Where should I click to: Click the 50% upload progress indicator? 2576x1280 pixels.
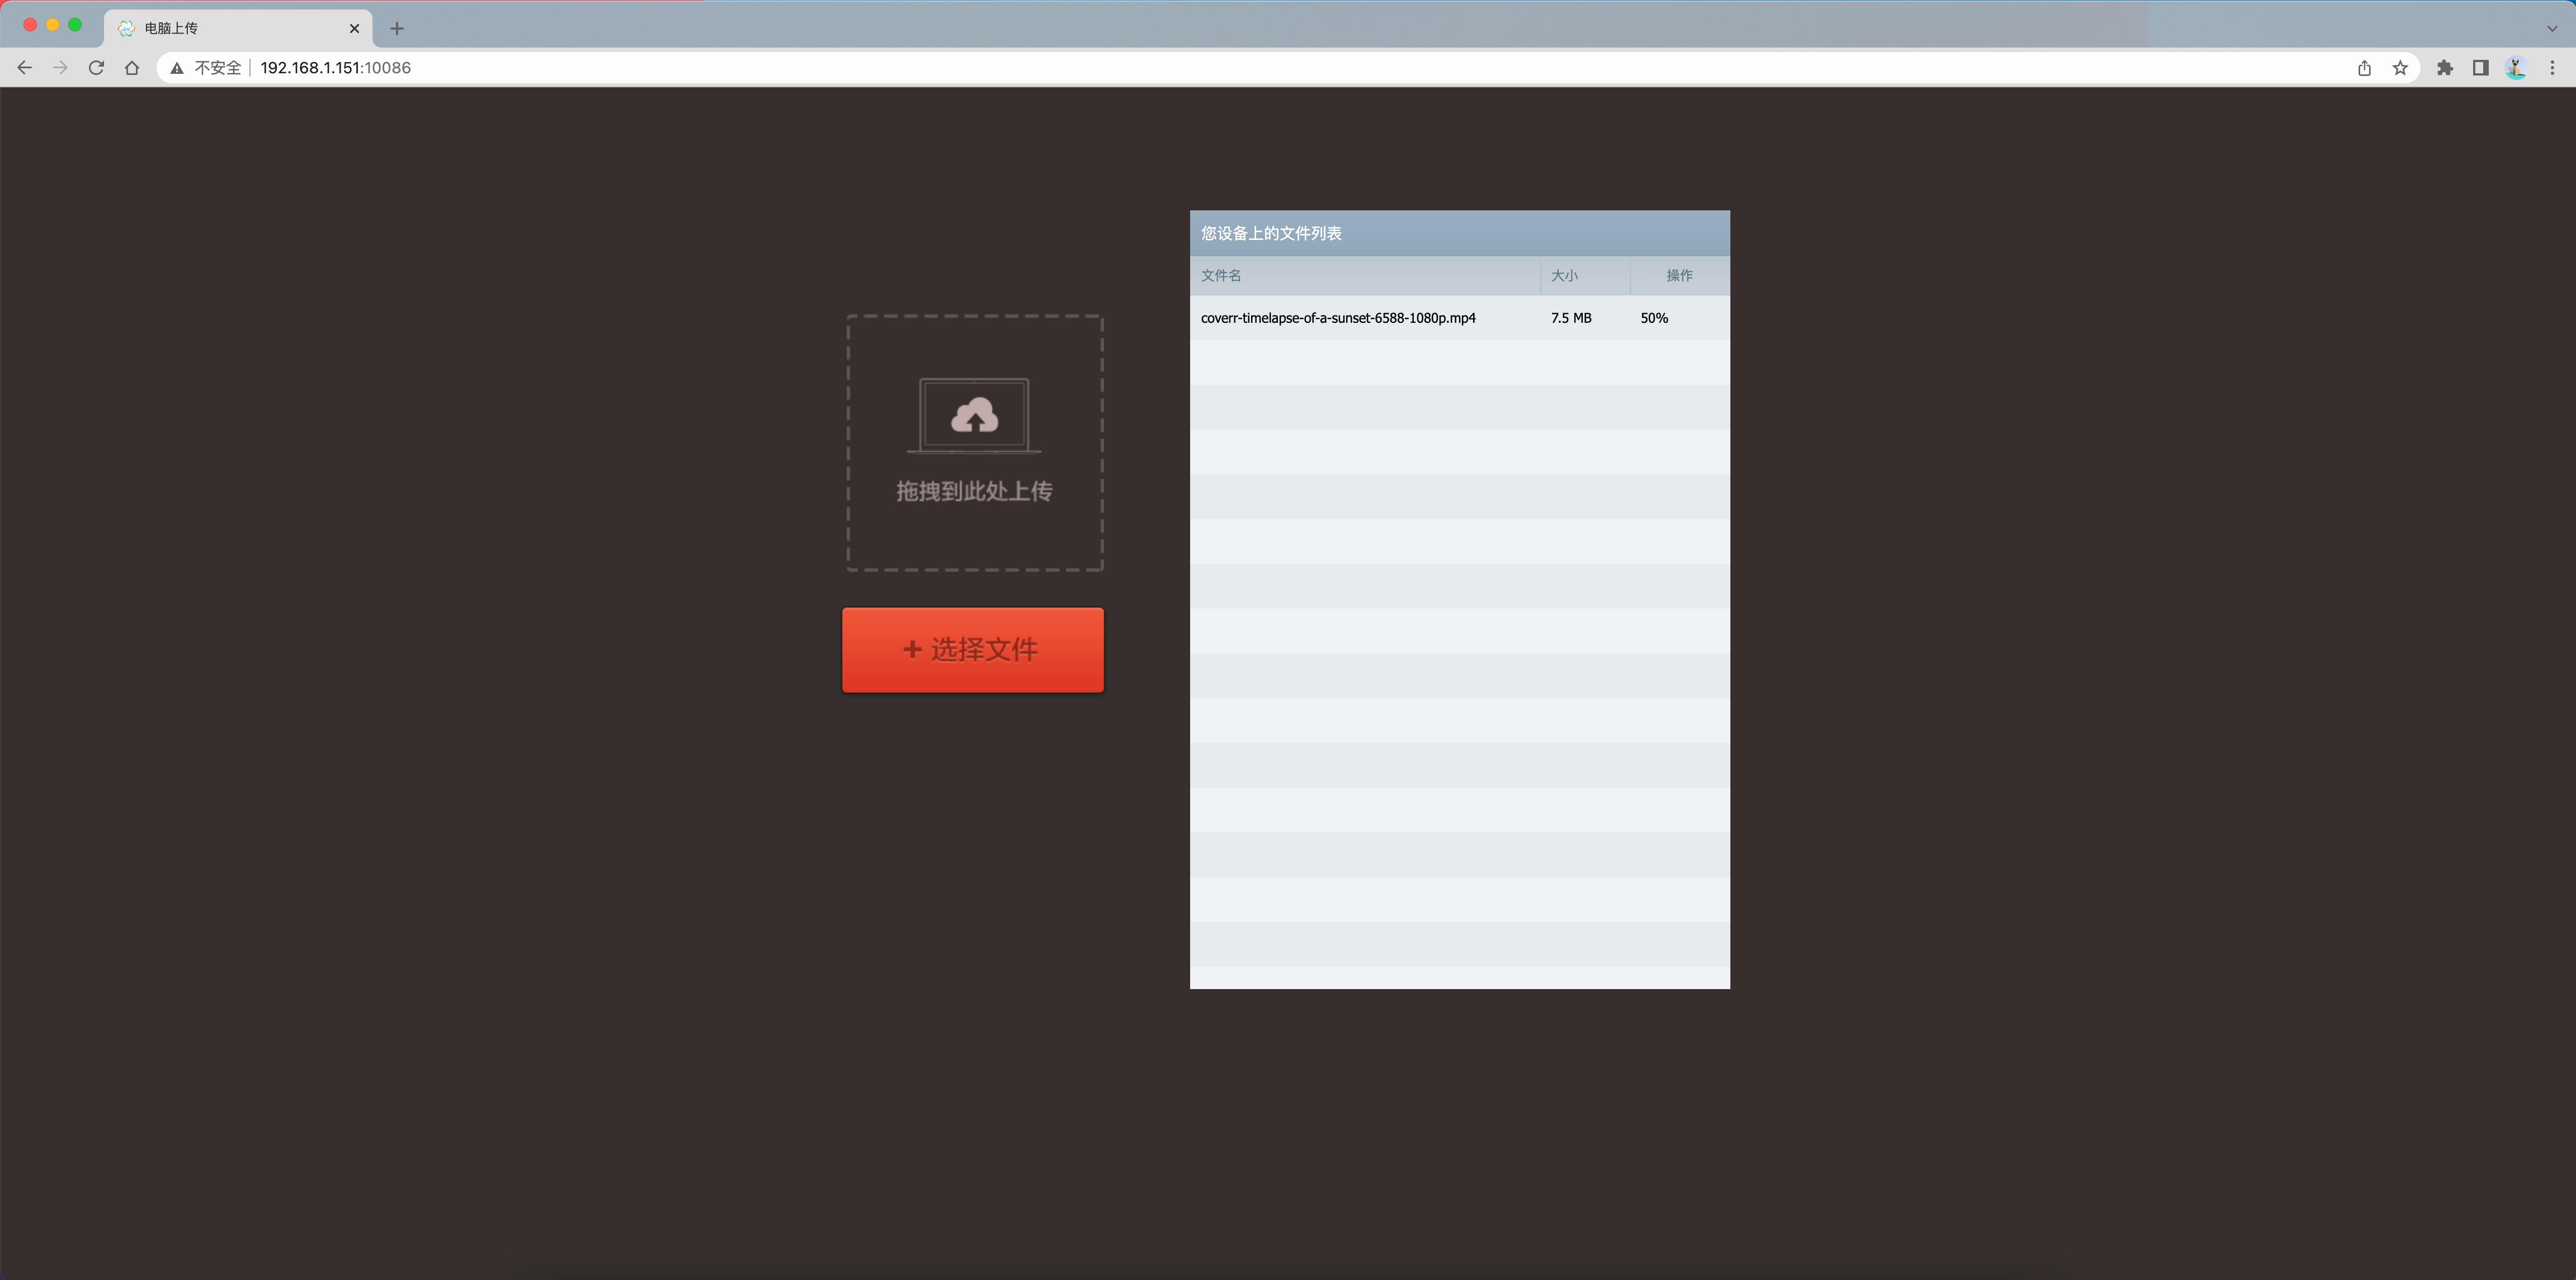(1654, 318)
